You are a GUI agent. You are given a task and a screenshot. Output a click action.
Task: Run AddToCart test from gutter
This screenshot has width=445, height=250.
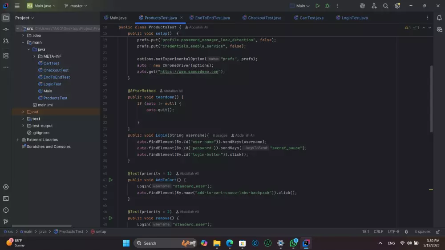(x=111, y=180)
